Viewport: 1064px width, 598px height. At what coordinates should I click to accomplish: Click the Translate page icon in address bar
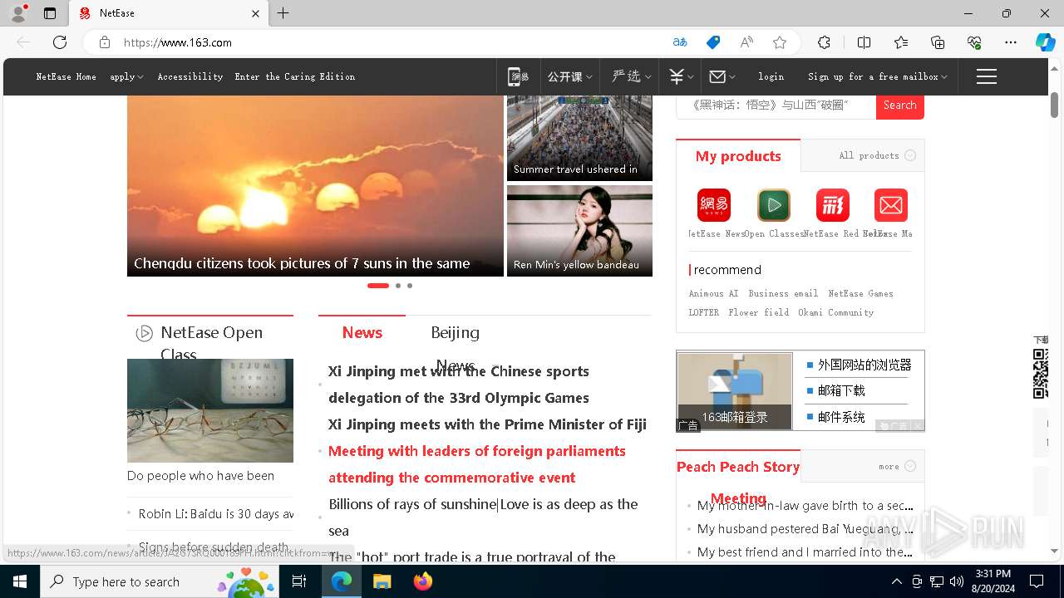tap(680, 42)
